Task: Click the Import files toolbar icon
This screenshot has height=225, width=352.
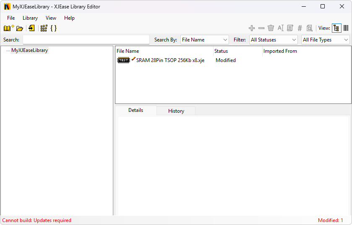Action: 31,28
